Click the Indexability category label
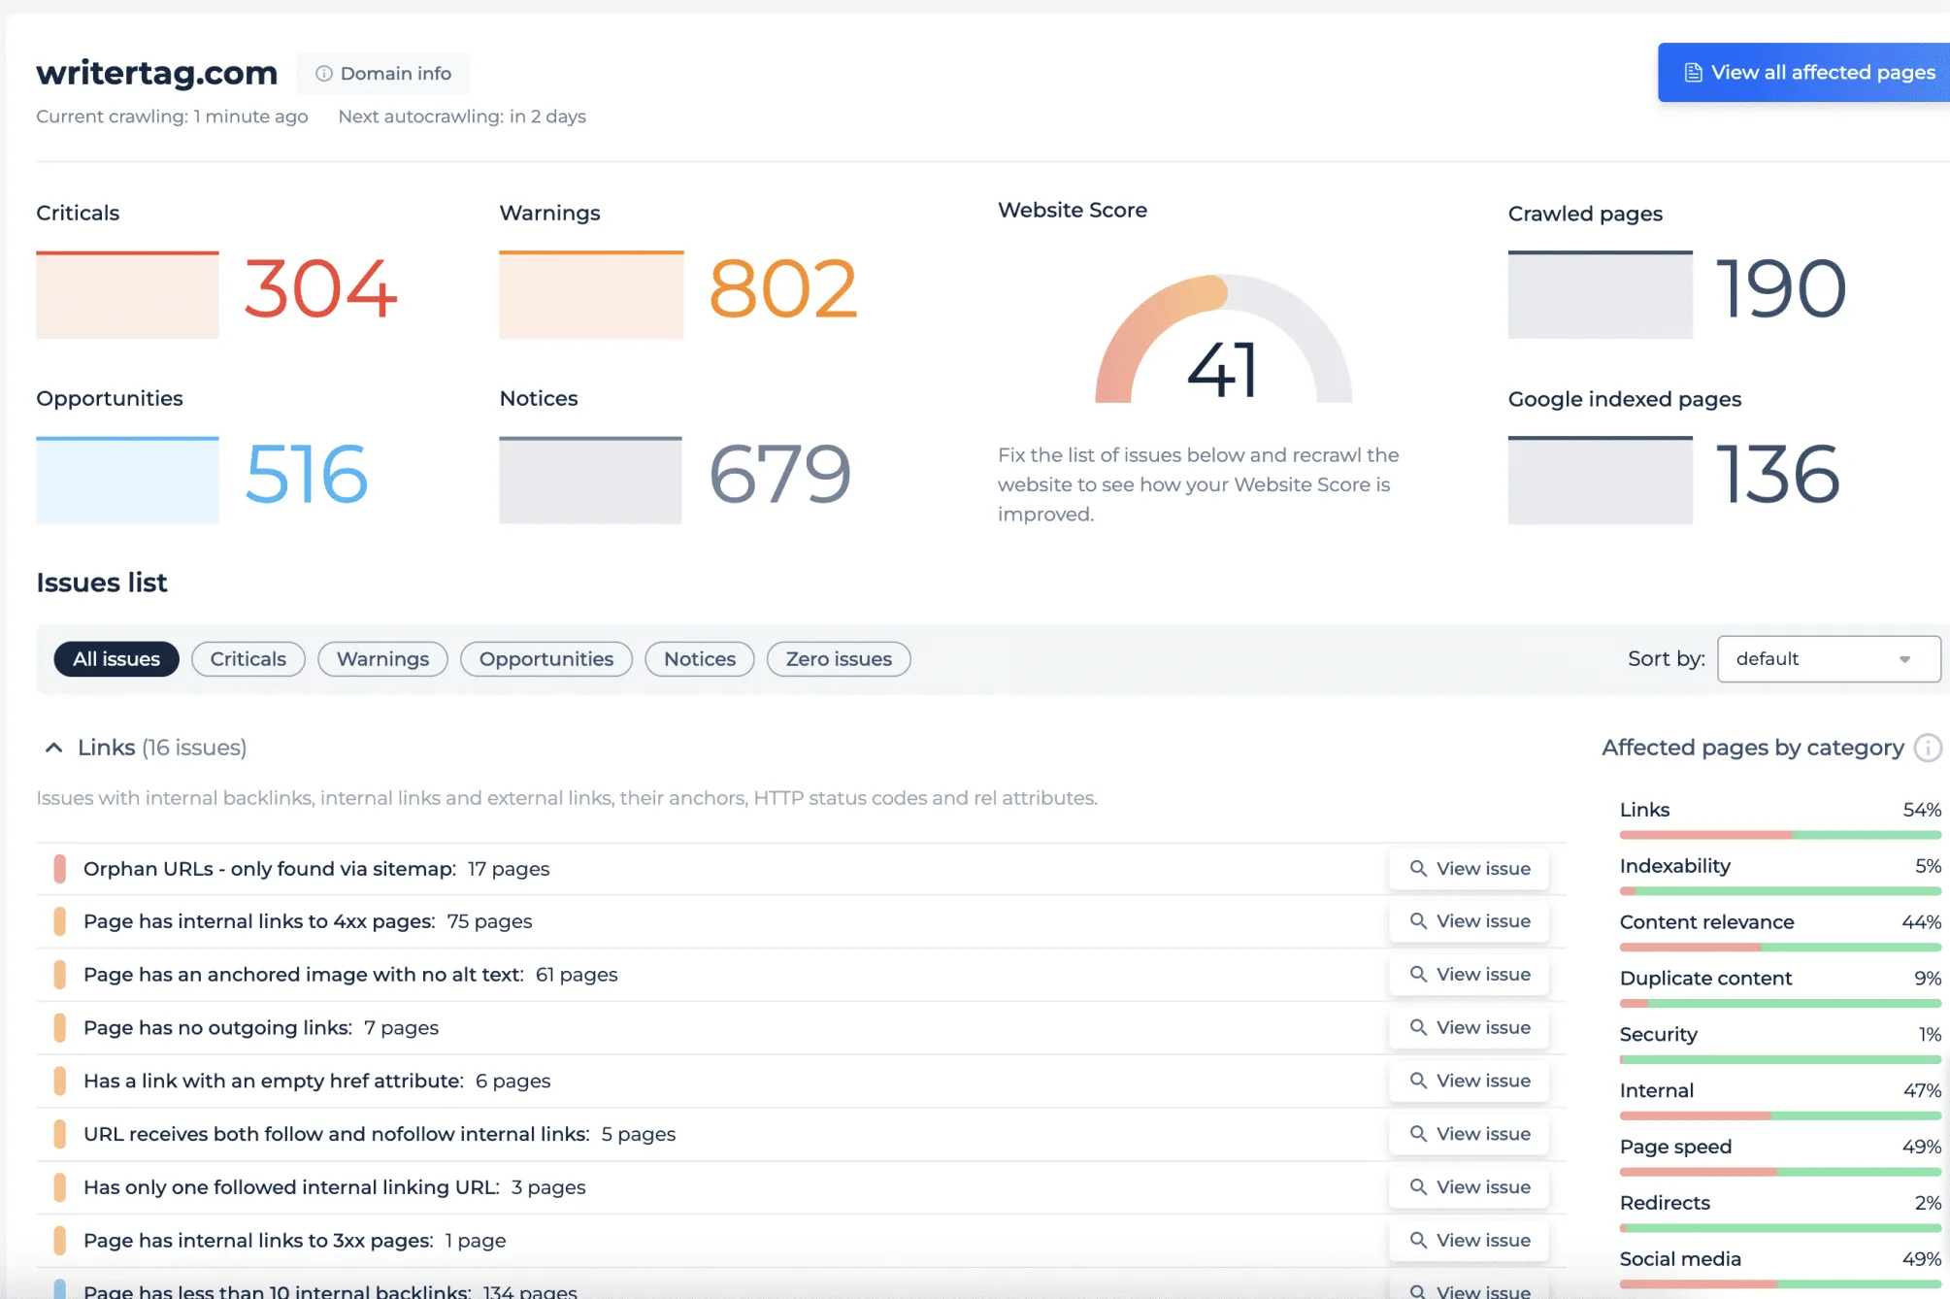Viewport: 1950px width, 1299px height. (x=1675, y=866)
